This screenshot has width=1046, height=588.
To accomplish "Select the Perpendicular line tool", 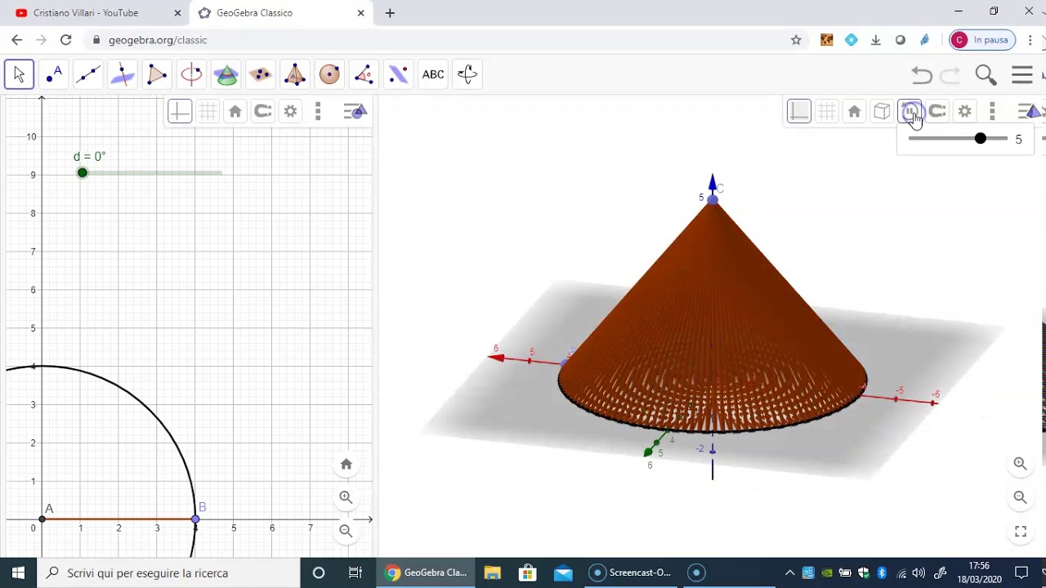I will point(123,74).
